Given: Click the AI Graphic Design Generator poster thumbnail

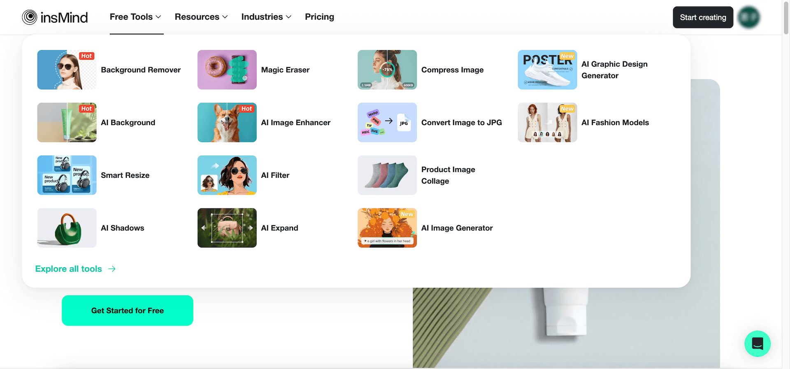Looking at the screenshot, I should (547, 70).
